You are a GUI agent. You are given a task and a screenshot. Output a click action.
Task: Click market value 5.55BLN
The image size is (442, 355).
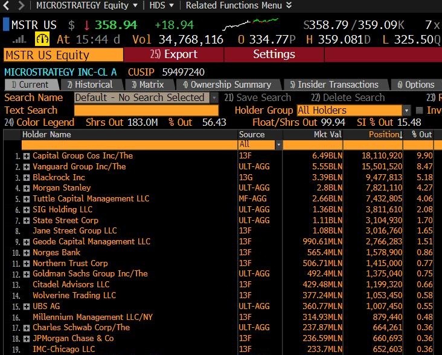(327, 167)
